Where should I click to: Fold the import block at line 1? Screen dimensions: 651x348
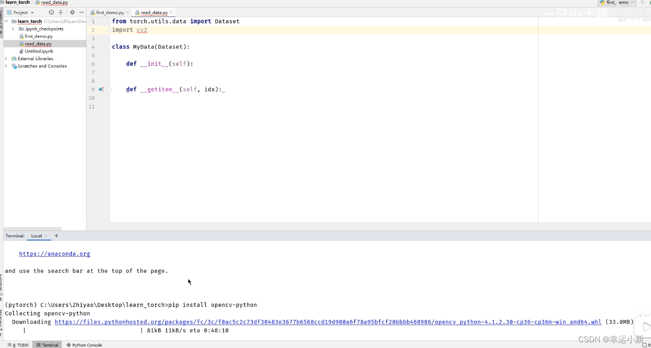click(x=110, y=21)
